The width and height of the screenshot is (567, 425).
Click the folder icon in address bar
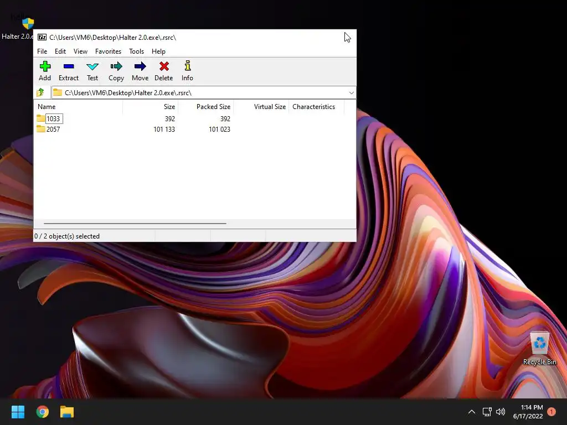click(58, 92)
